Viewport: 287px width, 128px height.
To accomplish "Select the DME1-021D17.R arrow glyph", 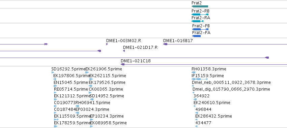I will click(124, 51).
